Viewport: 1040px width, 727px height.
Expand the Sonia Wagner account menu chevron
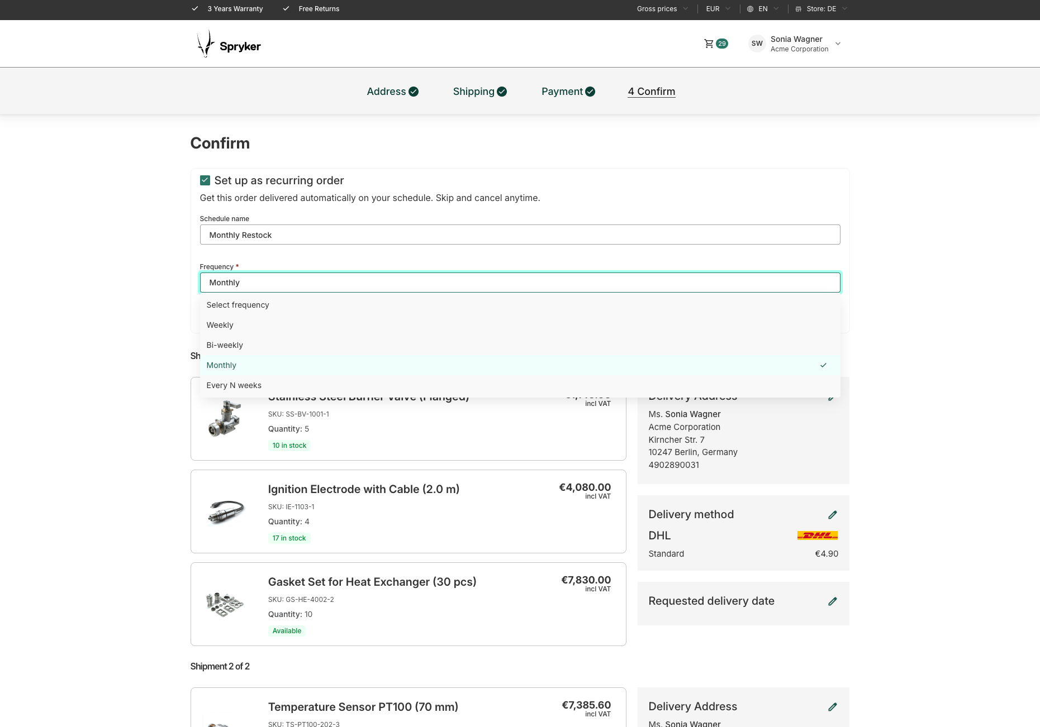838,44
